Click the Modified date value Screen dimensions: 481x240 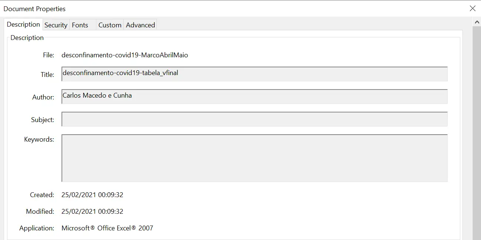pyautogui.click(x=92, y=212)
